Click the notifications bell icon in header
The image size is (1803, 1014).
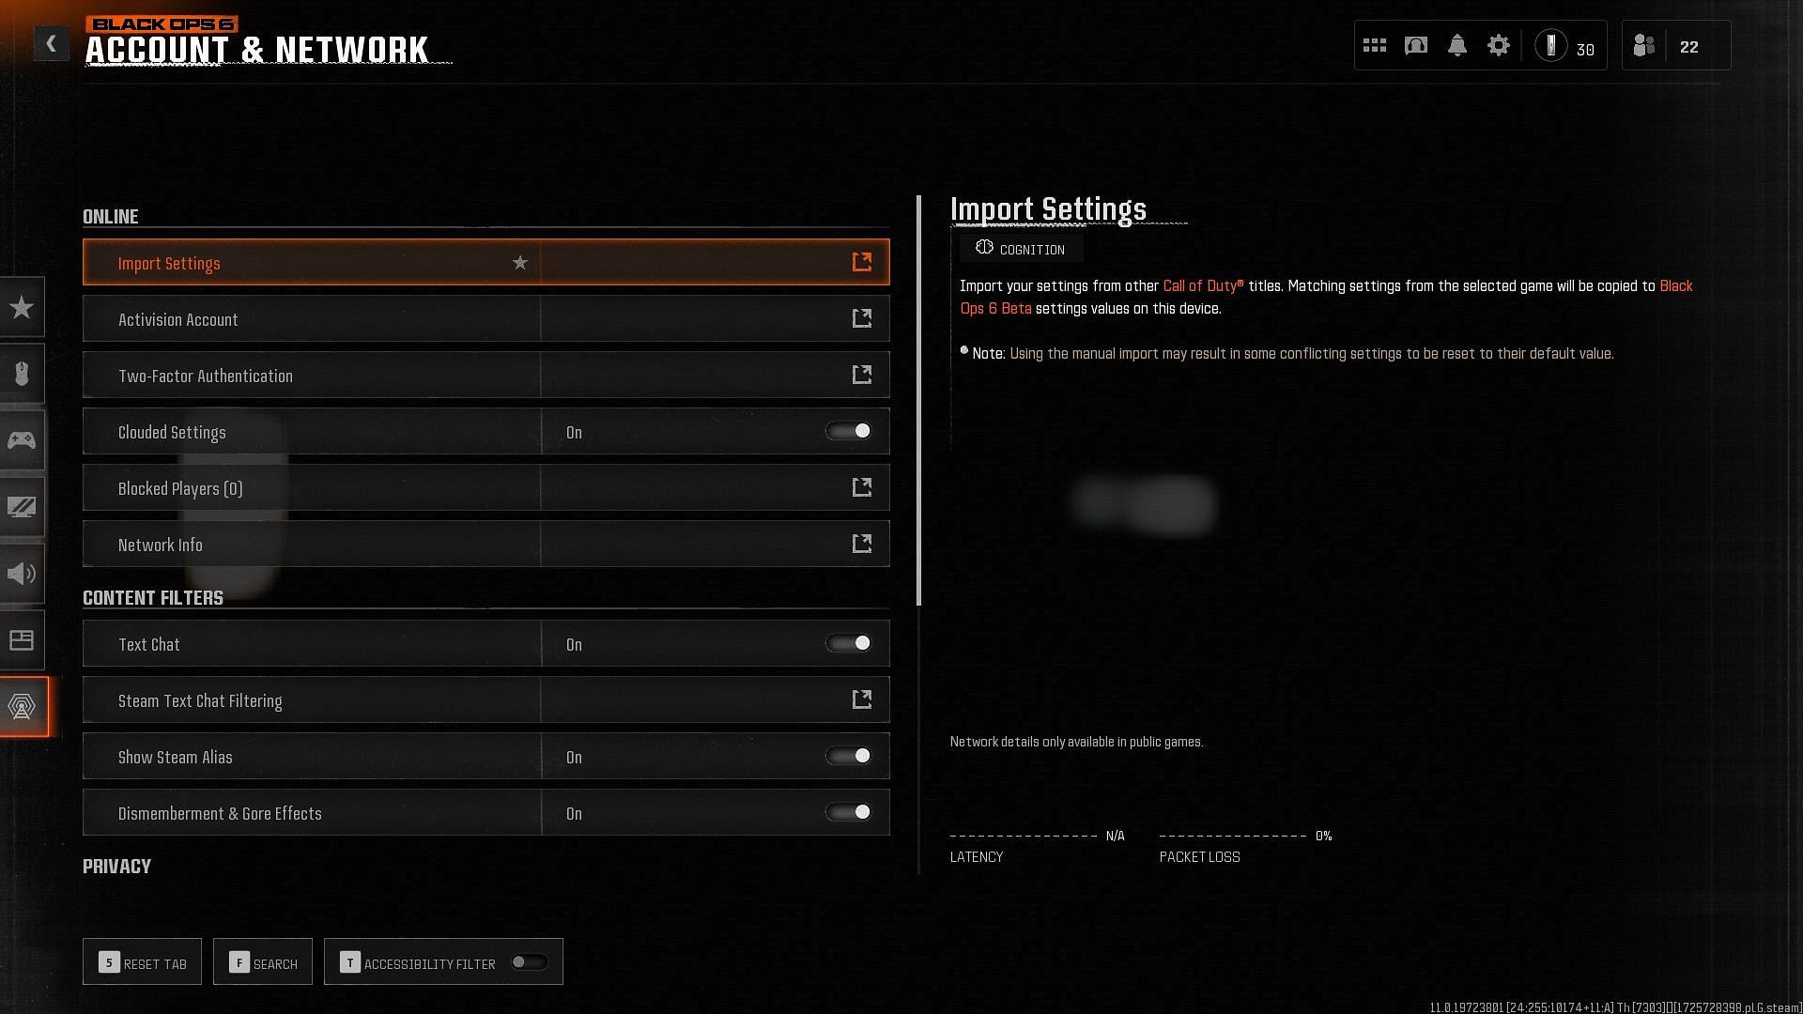click(1455, 46)
